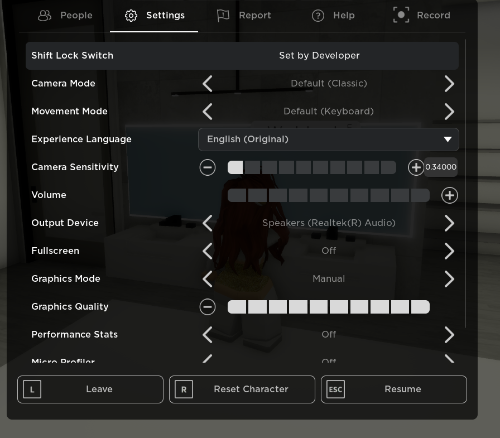Select next Output Device
This screenshot has width=500, height=438.
point(449,223)
